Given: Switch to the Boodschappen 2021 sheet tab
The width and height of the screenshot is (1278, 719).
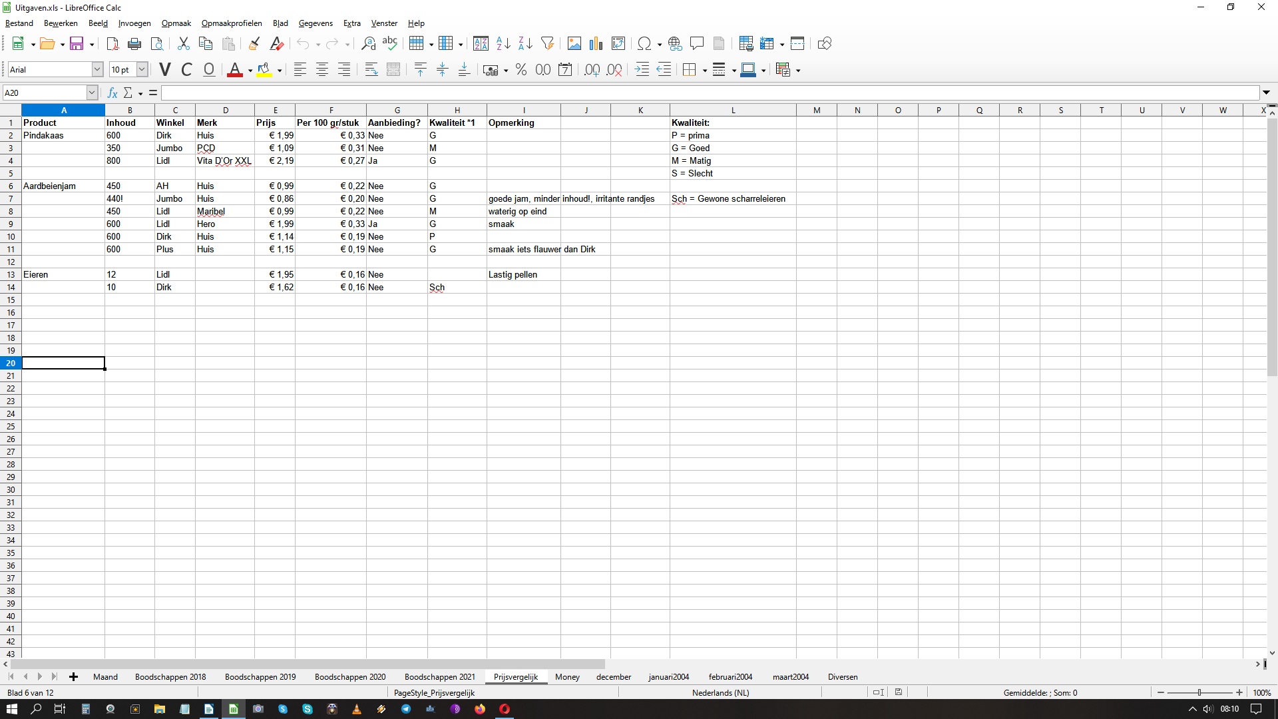Looking at the screenshot, I should click(x=439, y=677).
